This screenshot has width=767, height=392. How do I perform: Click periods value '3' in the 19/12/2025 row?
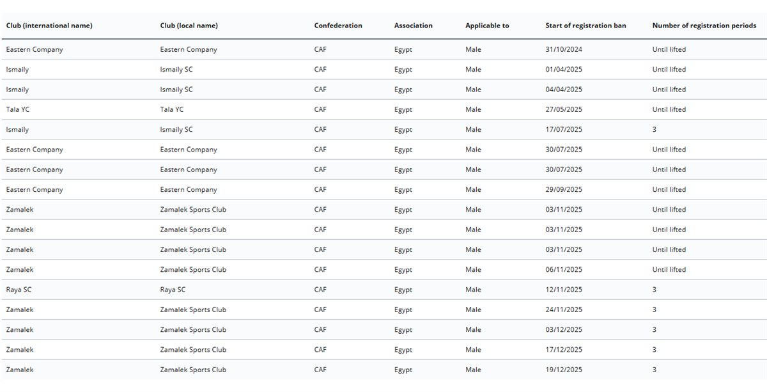coord(655,370)
